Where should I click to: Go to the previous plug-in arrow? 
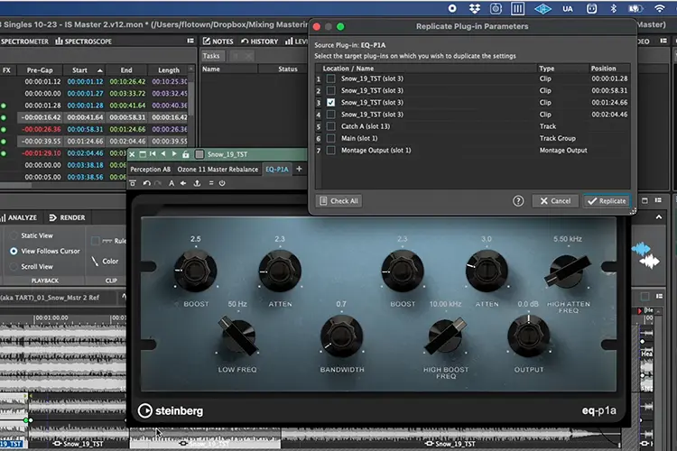163,154
